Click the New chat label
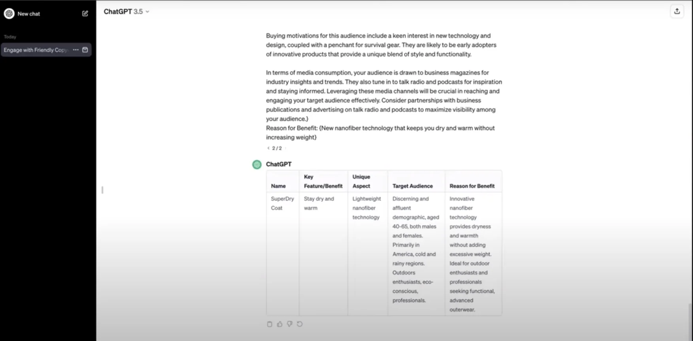Image resolution: width=693 pixels, height=341 pixels. [x=28, y=14]
